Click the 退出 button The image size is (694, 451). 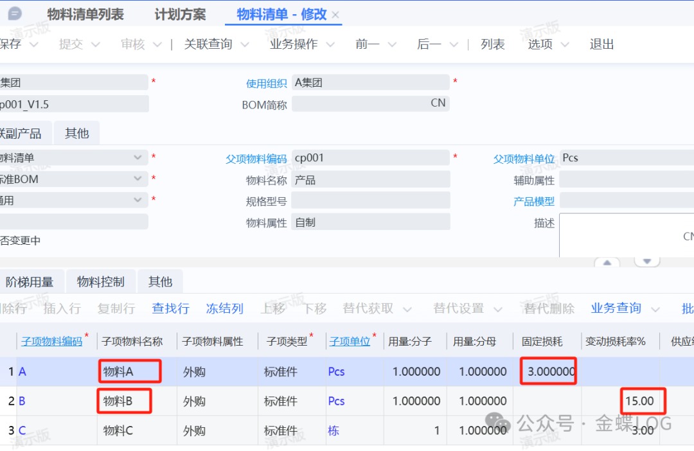601,44
